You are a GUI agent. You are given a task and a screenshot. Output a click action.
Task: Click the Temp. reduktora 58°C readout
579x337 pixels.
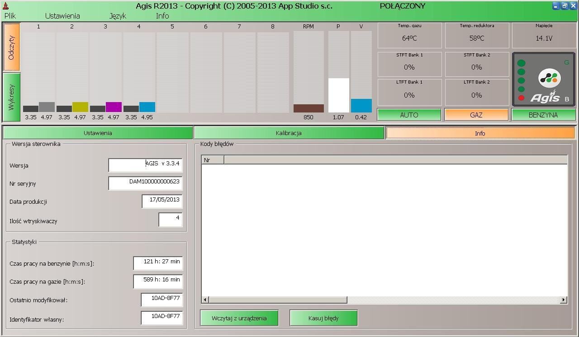click(477, 36)
